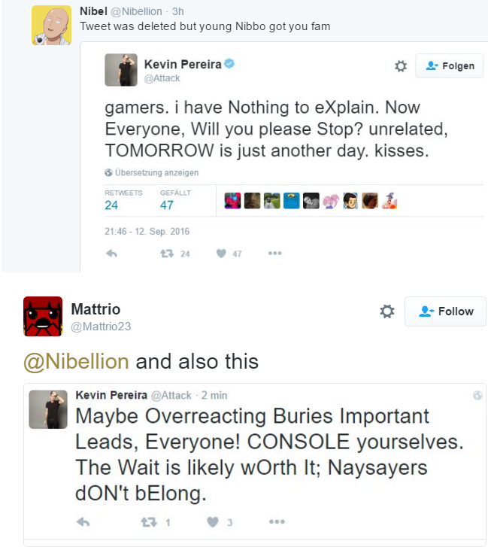
Task: Like the tweet with 47 likes
Action: (221, 254)
